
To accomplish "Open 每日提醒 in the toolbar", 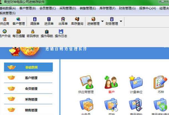I will click(x=19, y=33).
